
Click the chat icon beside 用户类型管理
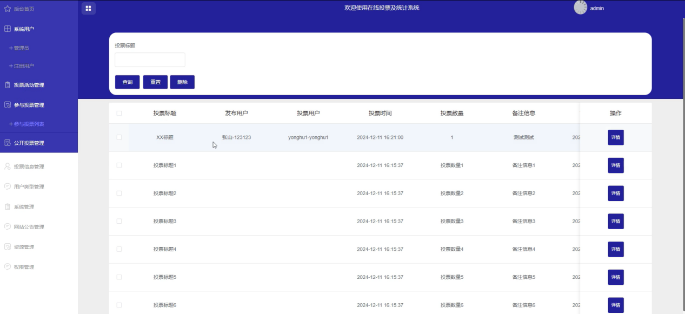tap(8, 186)
